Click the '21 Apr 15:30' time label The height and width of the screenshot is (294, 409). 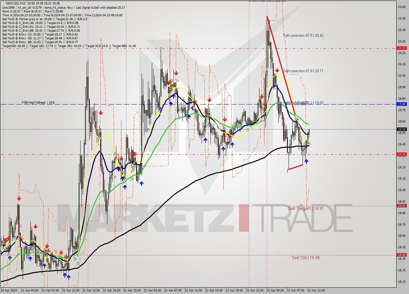pos(91,290)
